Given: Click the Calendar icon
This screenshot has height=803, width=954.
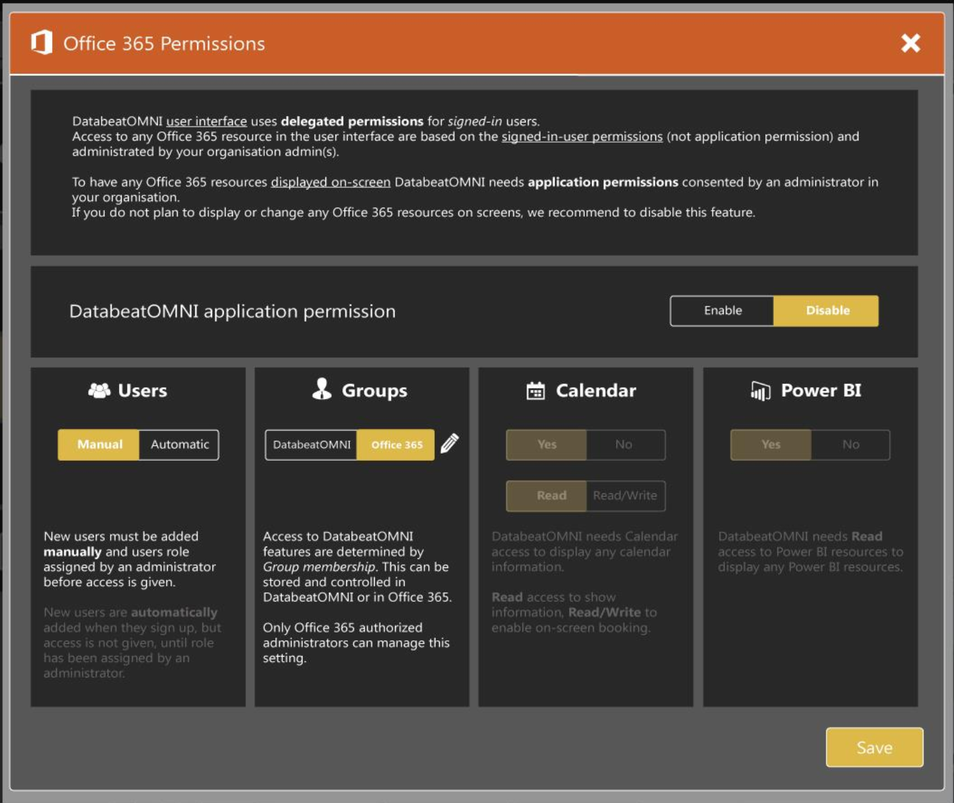Looking at the screenshot, I should click(536, 390).
